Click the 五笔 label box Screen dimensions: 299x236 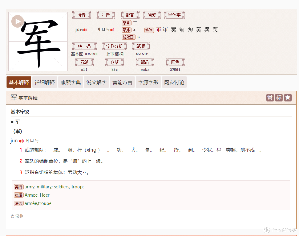[84, 62]
